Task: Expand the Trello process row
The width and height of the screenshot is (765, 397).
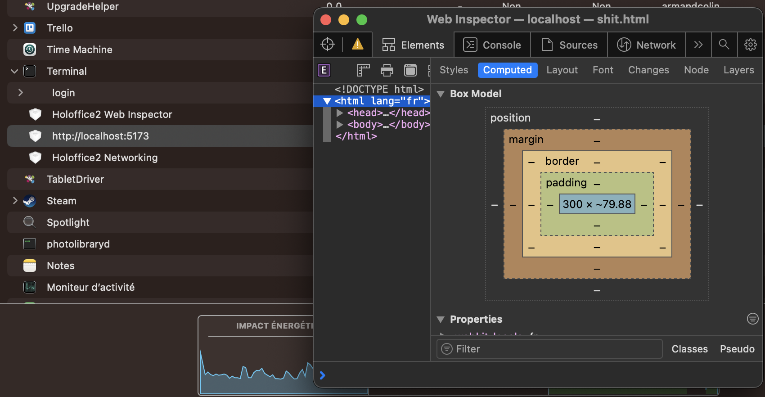Action: click(x=15, y=28)
